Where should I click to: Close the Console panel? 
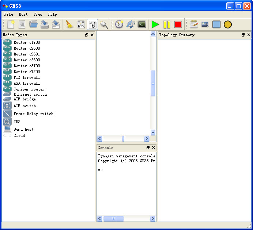(x=154, y=148)
